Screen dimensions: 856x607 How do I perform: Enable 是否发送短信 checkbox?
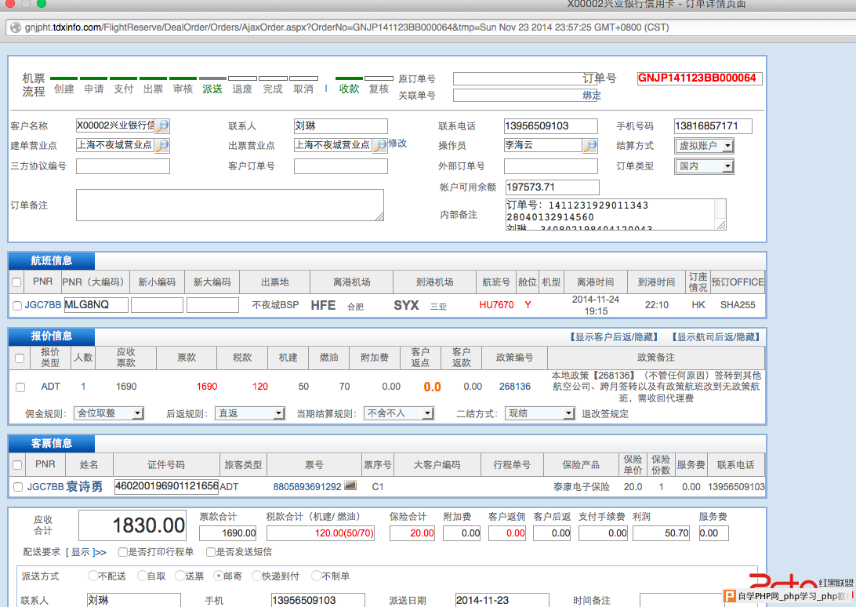point(210,552)
